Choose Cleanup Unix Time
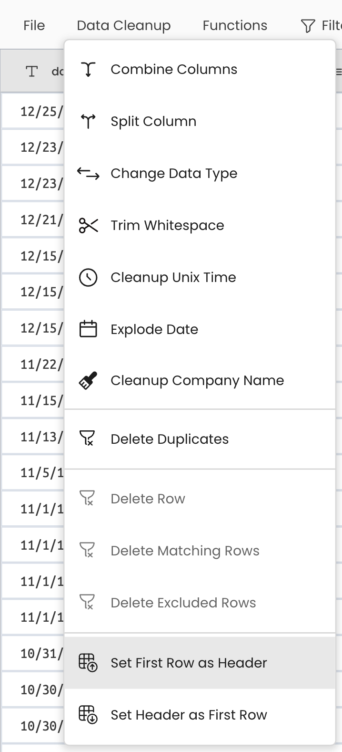Screen dimensions: 342x752 click(x=173, y=277)
